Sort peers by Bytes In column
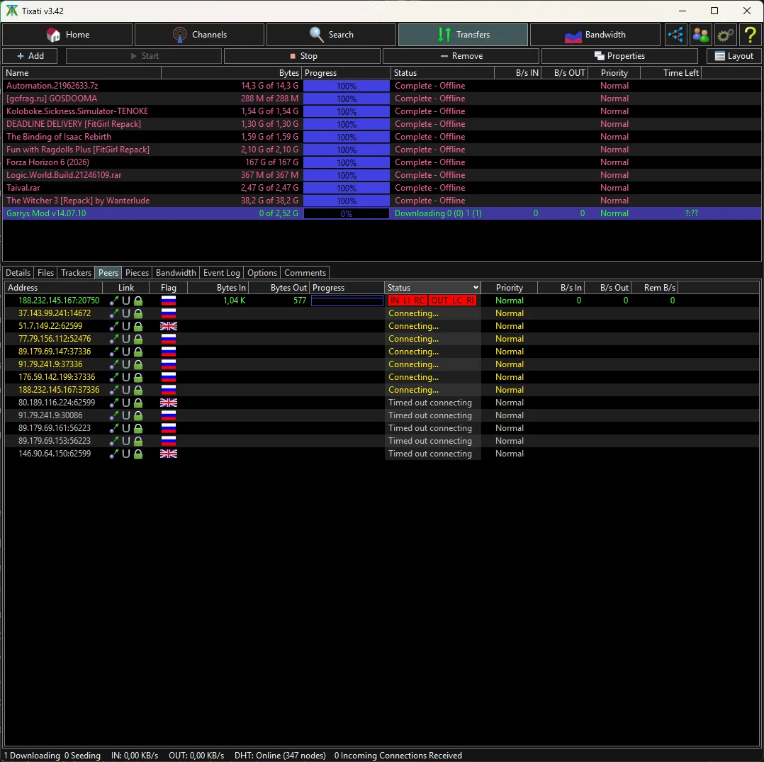This screenshot has width=764, height=762. click(x=218, y=288)
